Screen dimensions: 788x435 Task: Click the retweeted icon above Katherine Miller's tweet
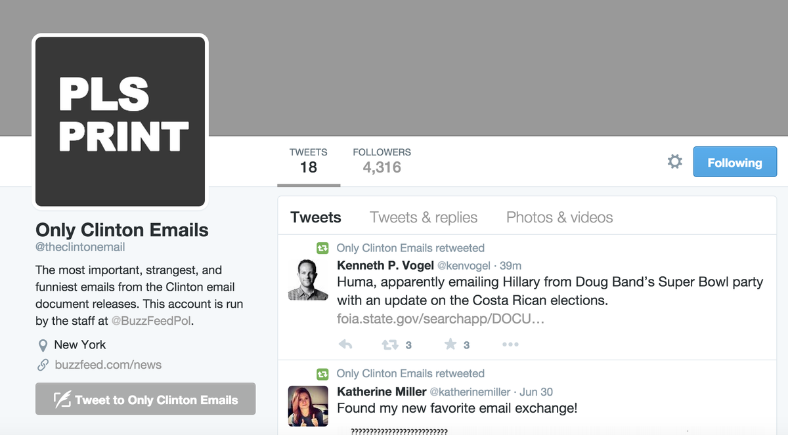pos(322,374)
